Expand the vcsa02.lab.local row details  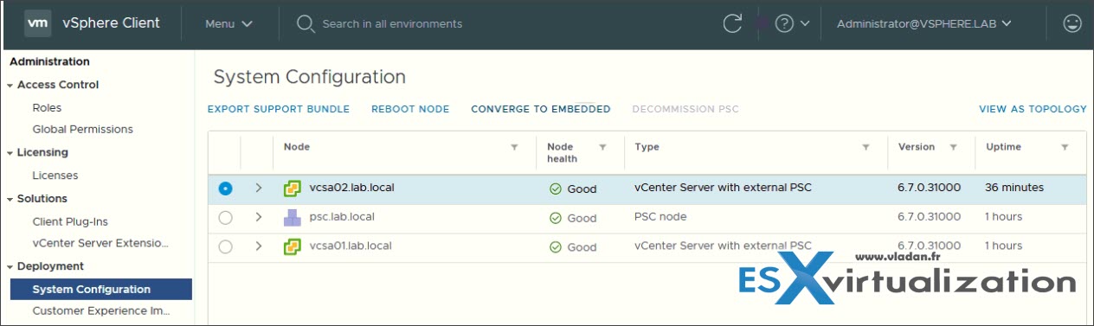click(258, 188)
